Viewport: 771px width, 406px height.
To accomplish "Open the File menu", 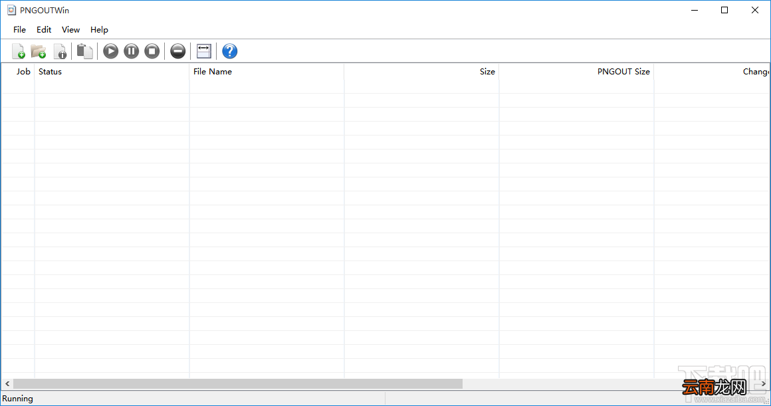I will (20, 30).
